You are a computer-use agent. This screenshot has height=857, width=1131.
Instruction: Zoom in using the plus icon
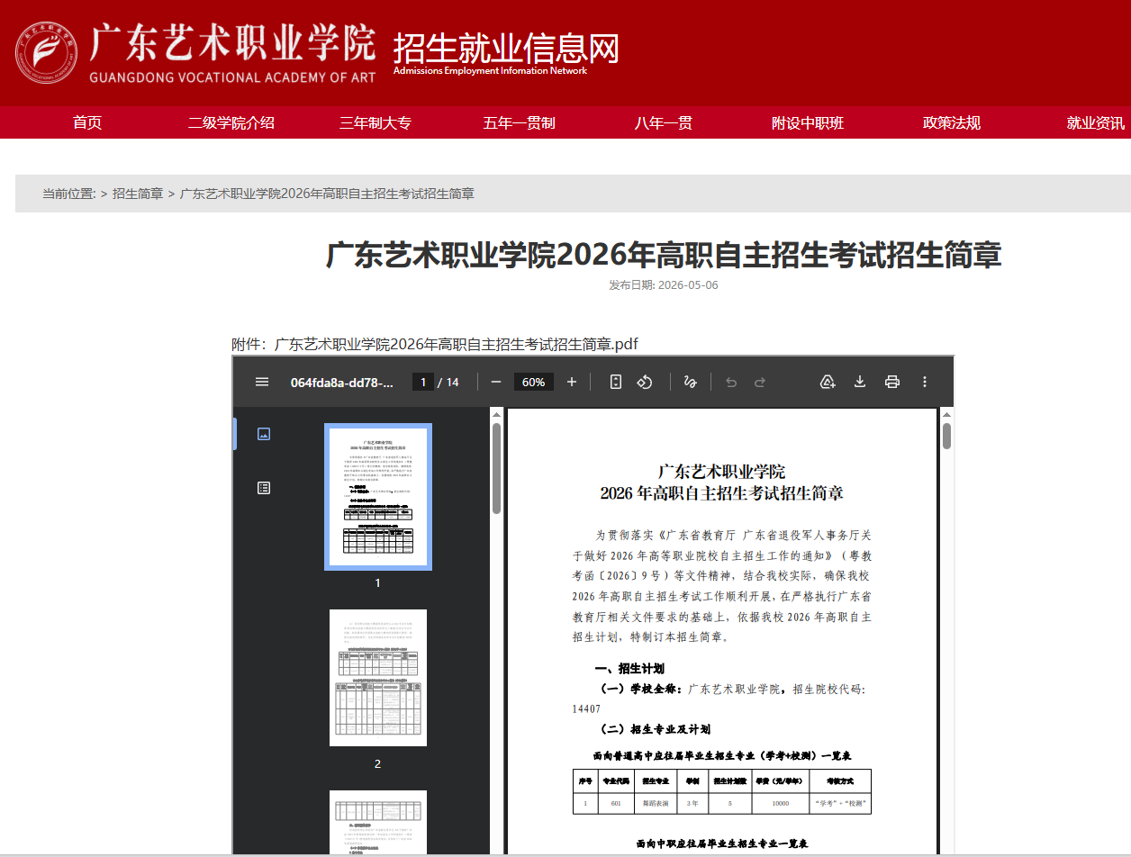(572, 382)
